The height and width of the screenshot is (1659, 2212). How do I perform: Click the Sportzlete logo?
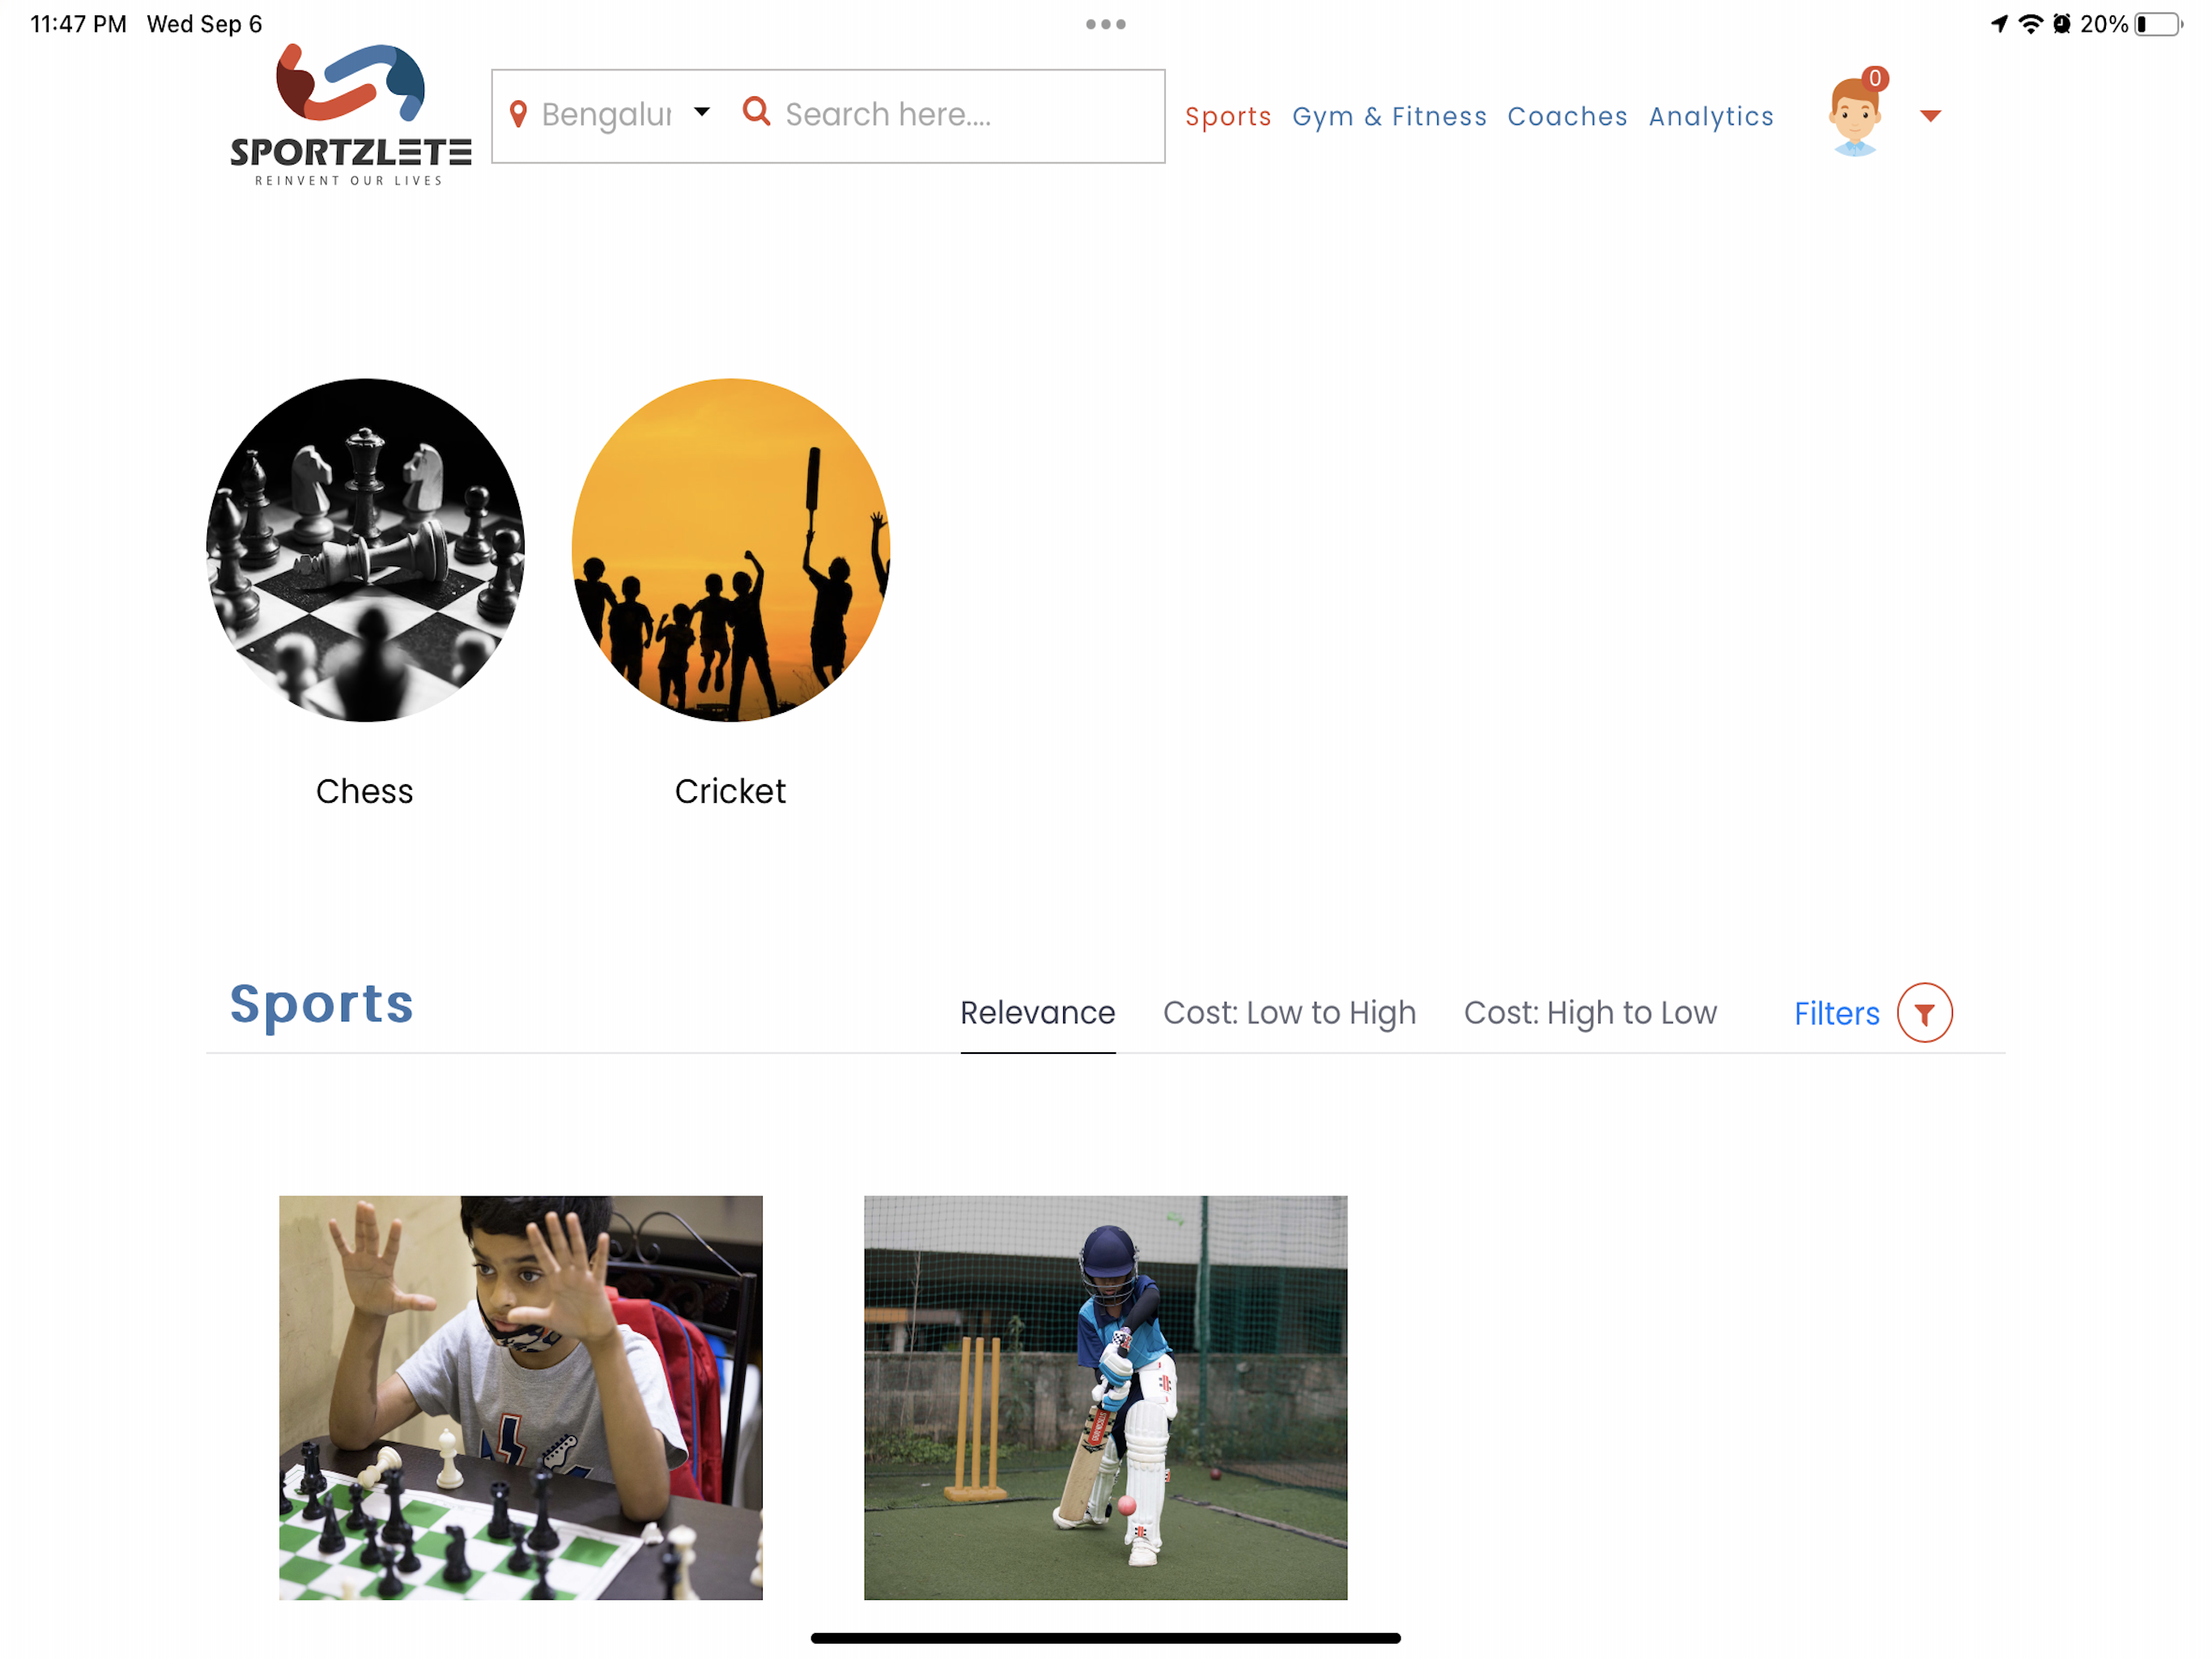(350, 115)
